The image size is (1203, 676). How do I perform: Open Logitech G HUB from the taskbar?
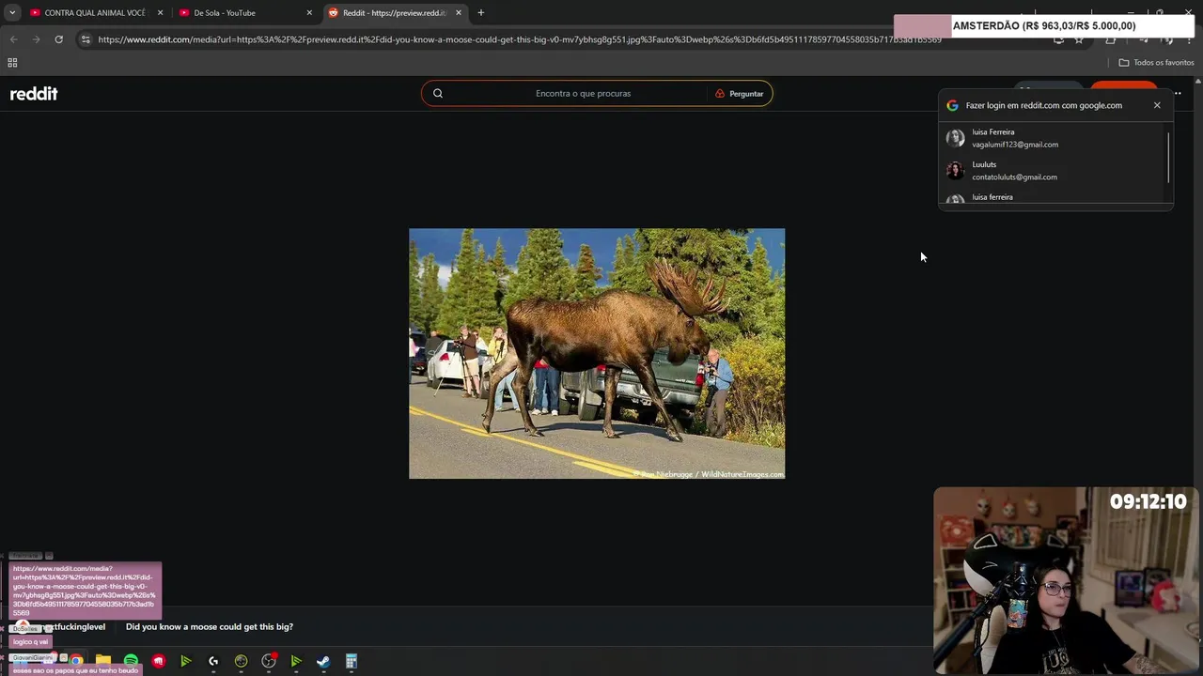(x=213, y=661)
